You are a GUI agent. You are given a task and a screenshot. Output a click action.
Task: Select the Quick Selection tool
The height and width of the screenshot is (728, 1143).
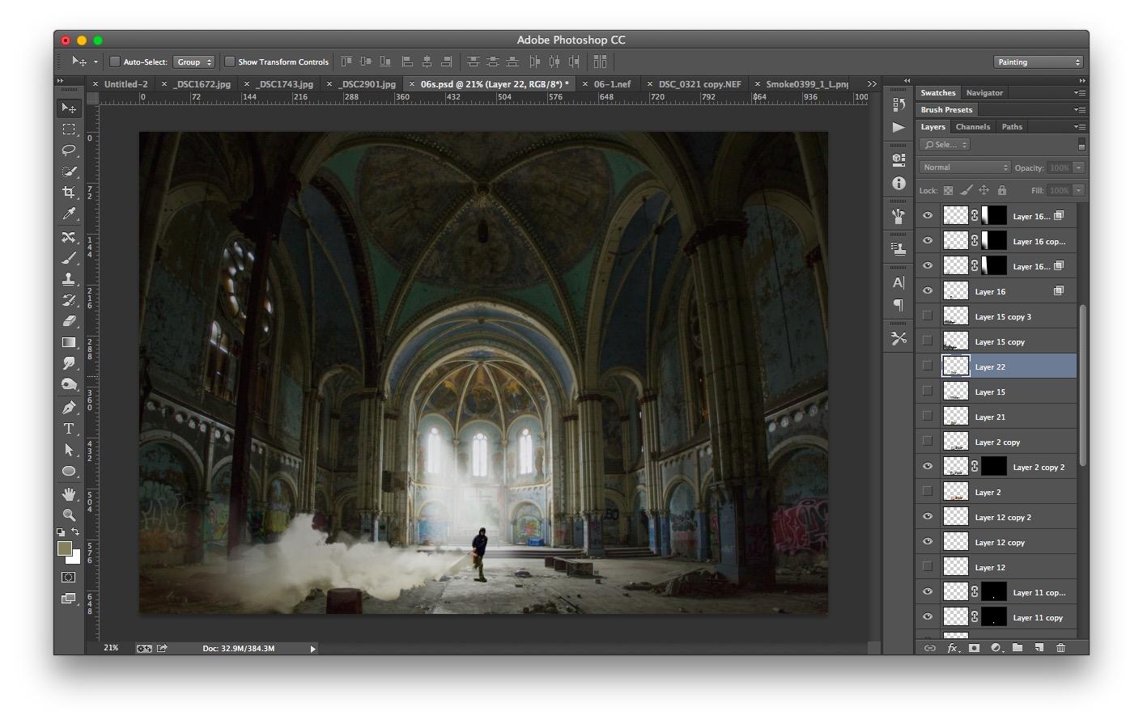click(69, 171)
